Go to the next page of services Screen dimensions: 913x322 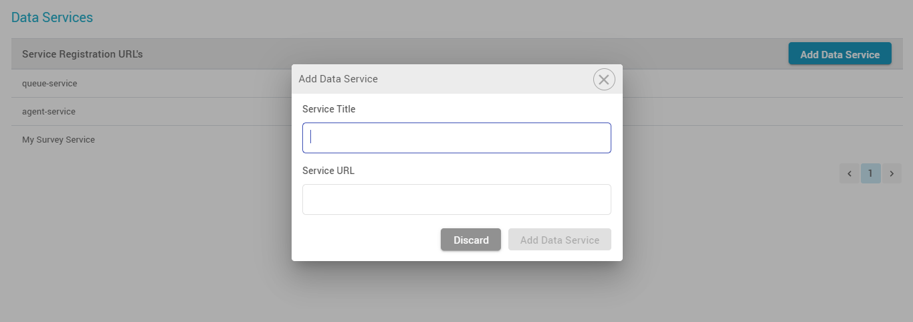[x=892, y=173]
